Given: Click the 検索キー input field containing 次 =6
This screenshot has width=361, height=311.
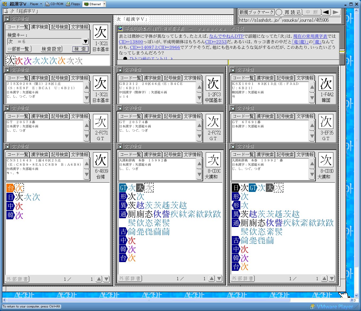Looking at the screenshot, I should tap(44, 41).
